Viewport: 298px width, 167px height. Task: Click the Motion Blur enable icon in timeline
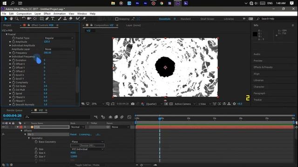point(122,117)
